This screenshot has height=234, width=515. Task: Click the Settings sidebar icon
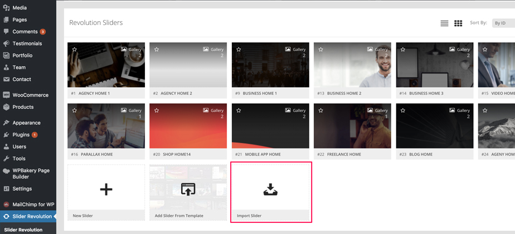coord(6,189)
